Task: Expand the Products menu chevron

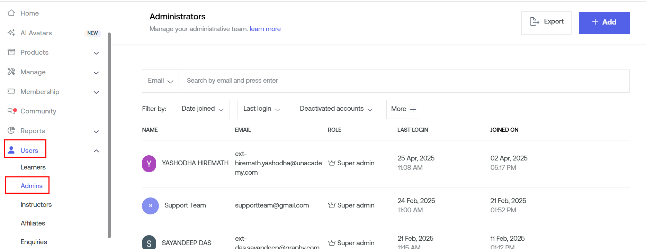Action: pos(96,53)
